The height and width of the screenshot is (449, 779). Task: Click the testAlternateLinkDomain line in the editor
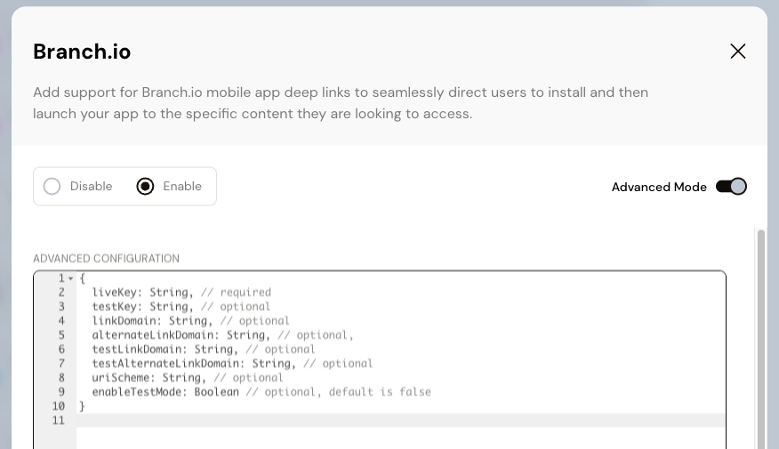232,364
